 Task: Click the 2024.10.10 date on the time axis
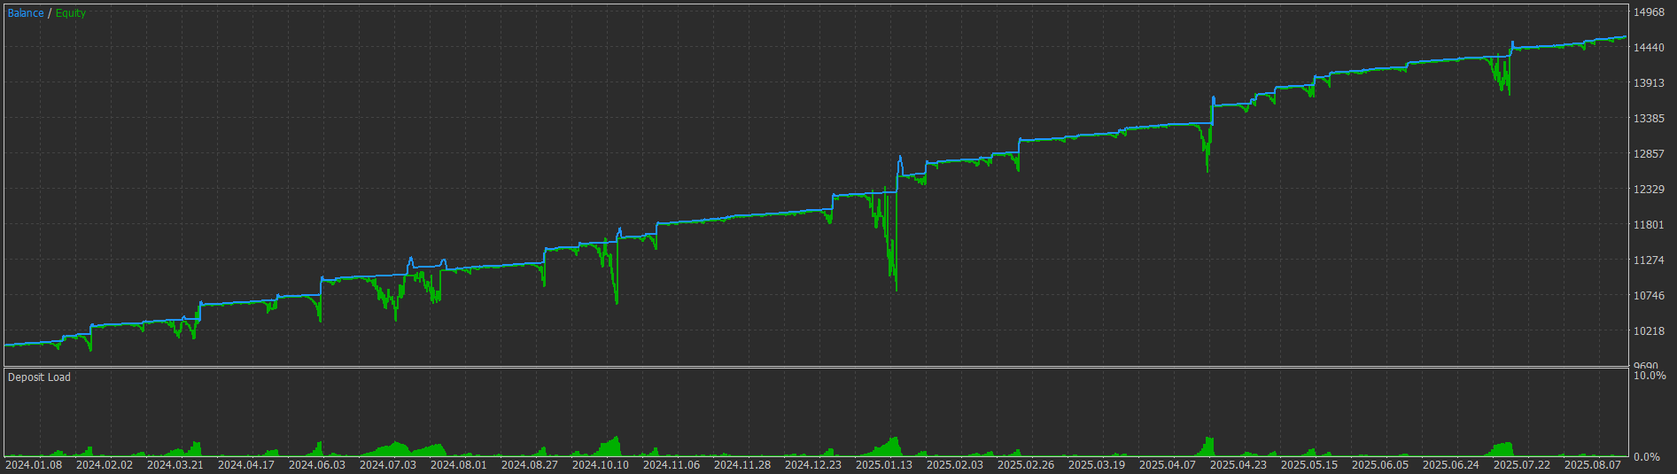601,465
